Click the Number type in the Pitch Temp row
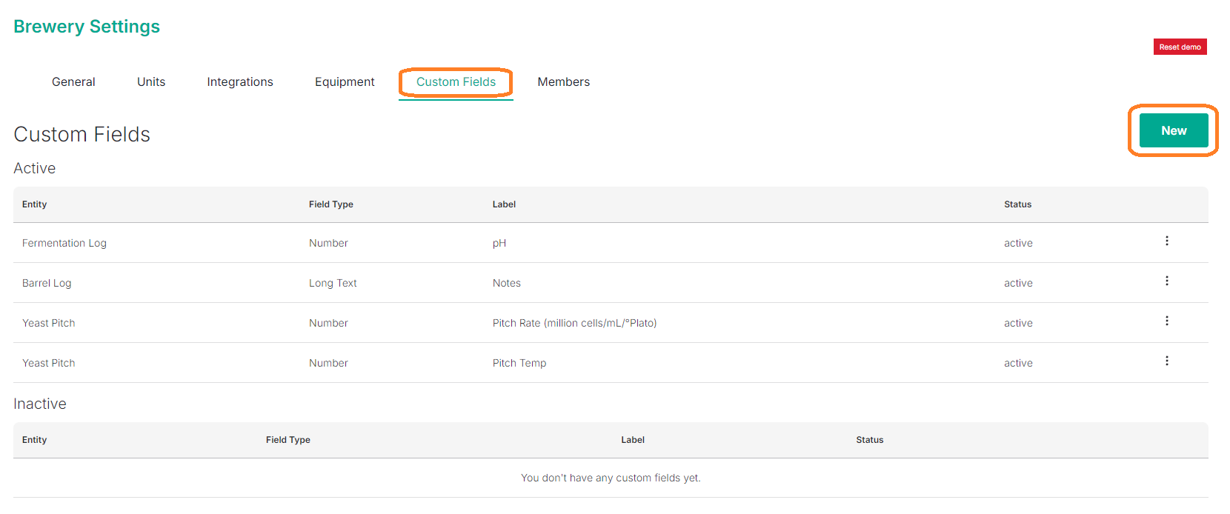Image resolution: width=1230 pixels, height=514 pixels. point(328,363)
